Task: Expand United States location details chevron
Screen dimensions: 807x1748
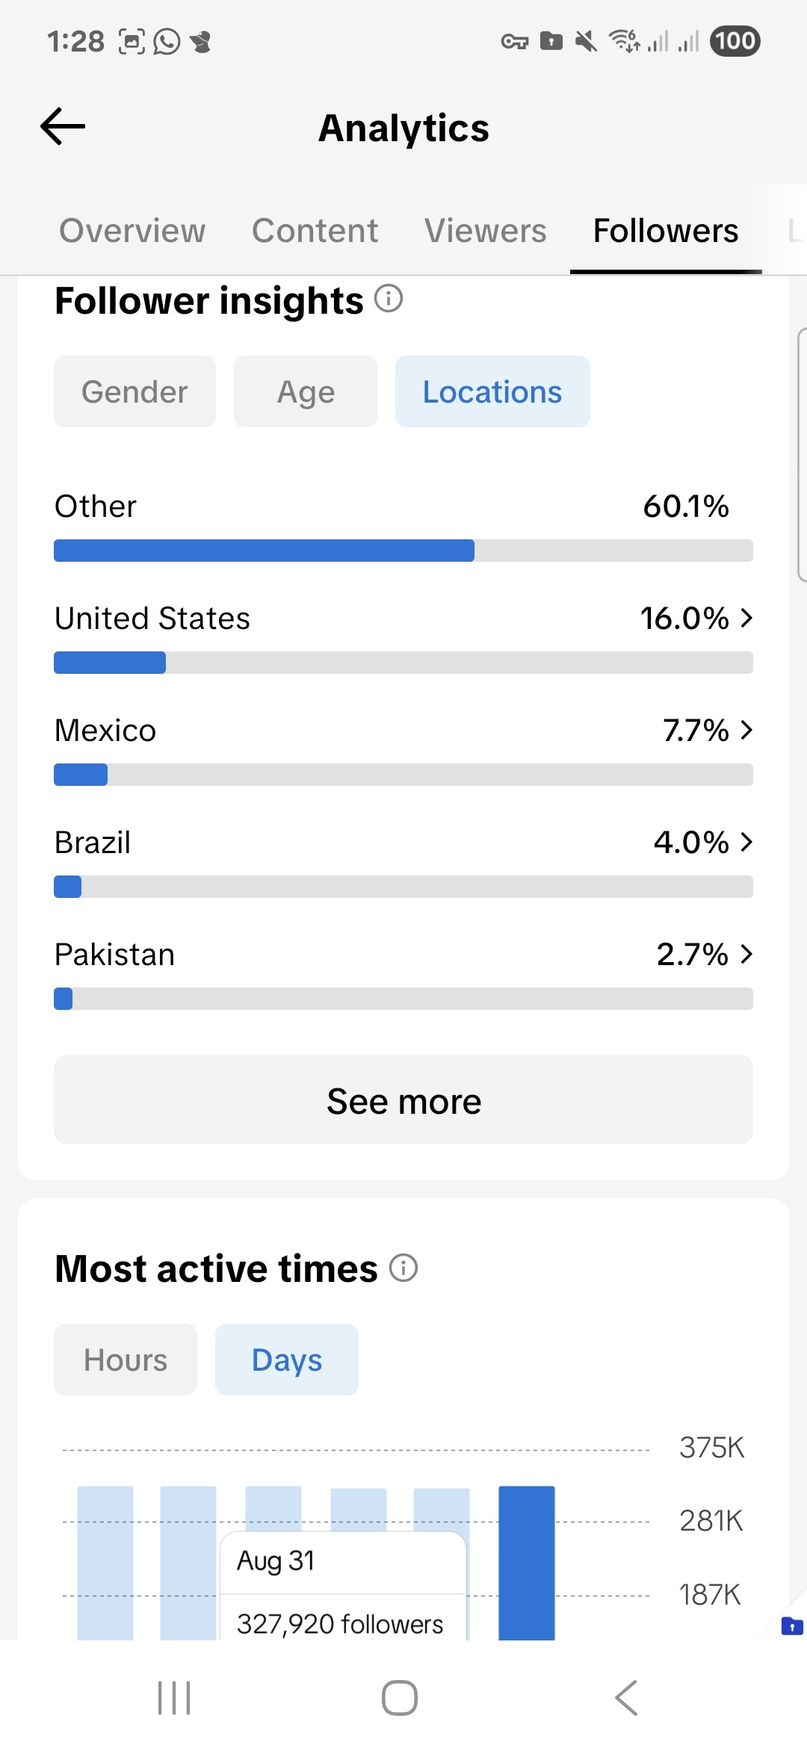Action: [746, 618]
